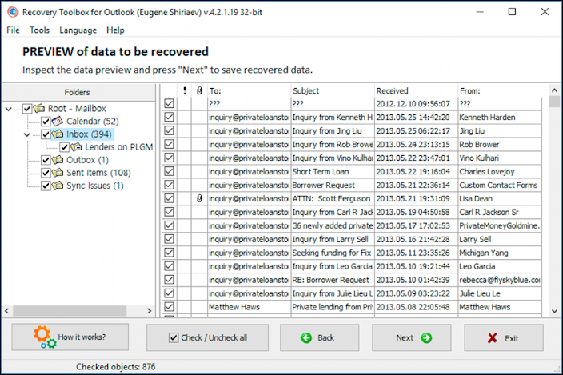Click the red X Exit icon
This screenshot has width=563, height=375.
click(493, 338)
